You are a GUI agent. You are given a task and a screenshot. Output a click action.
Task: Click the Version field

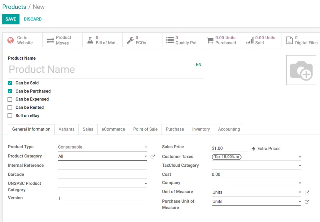click(x=102, y=198)
